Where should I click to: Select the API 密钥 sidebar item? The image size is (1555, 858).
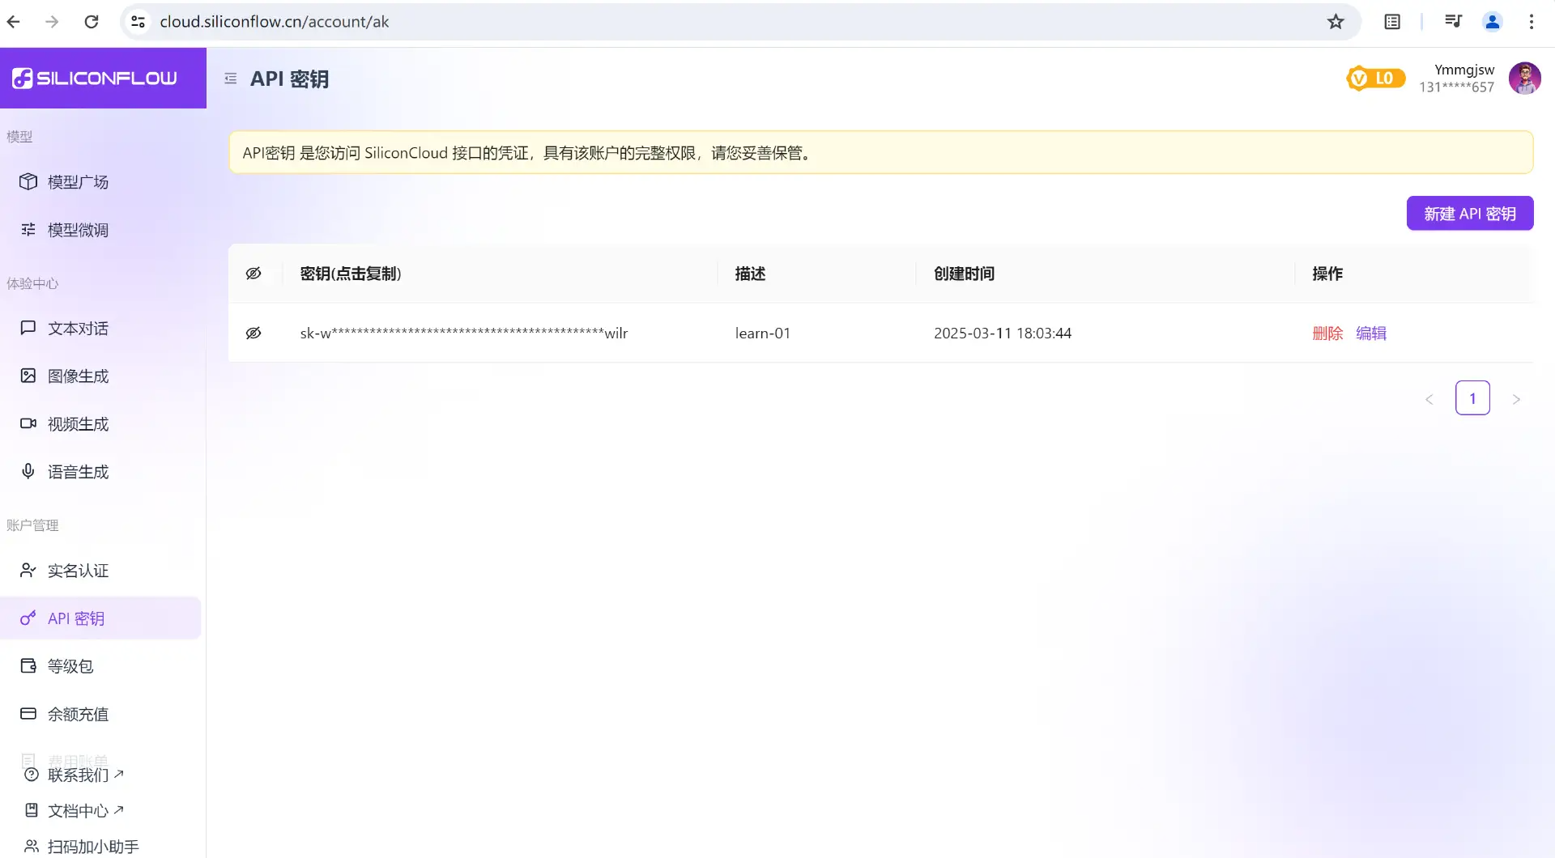pyautogui.click(x=101, y=618)
